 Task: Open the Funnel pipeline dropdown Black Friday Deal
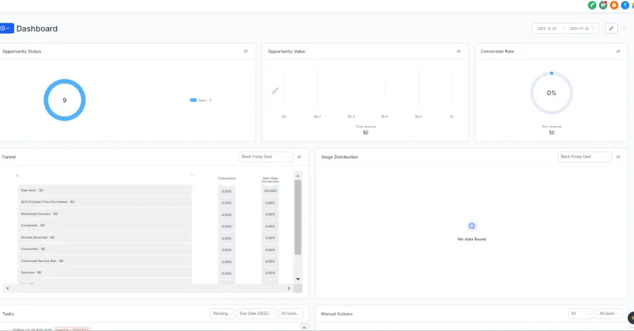266,157
